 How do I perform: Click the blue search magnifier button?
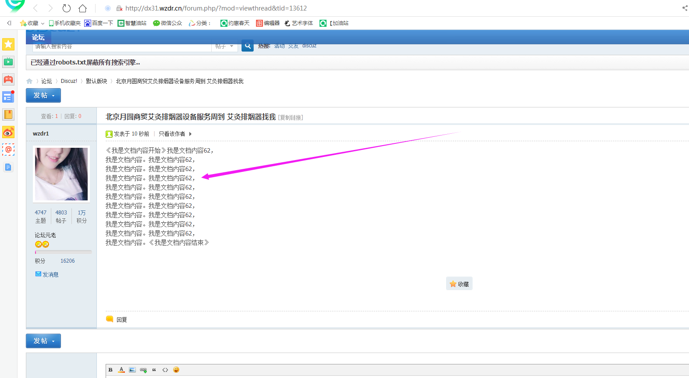point(248,46)
